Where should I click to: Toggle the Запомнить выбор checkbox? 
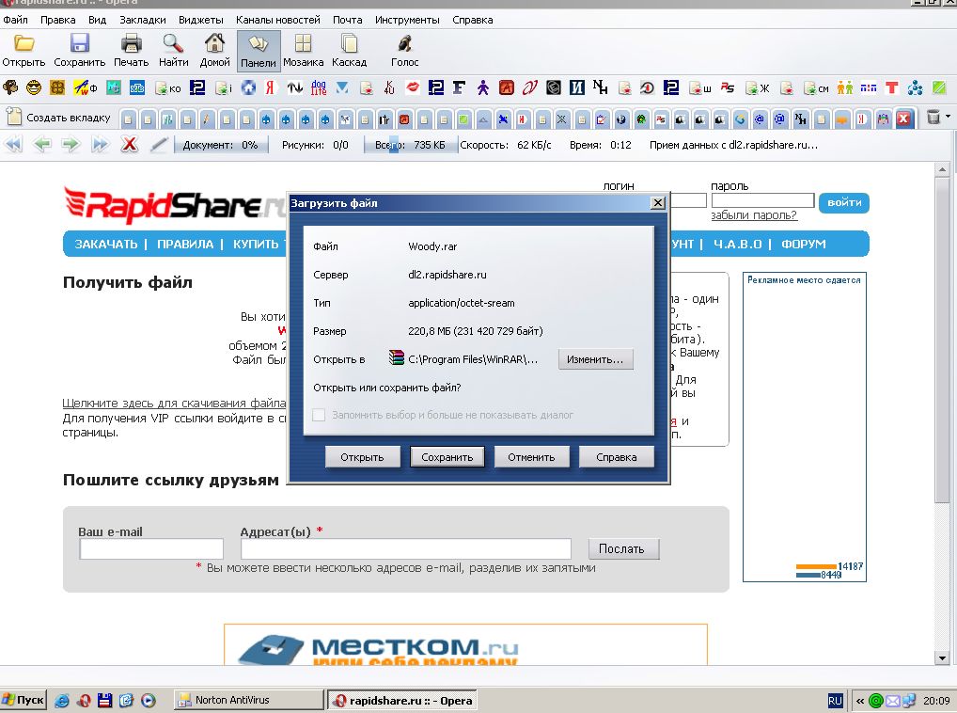point(319,415)
